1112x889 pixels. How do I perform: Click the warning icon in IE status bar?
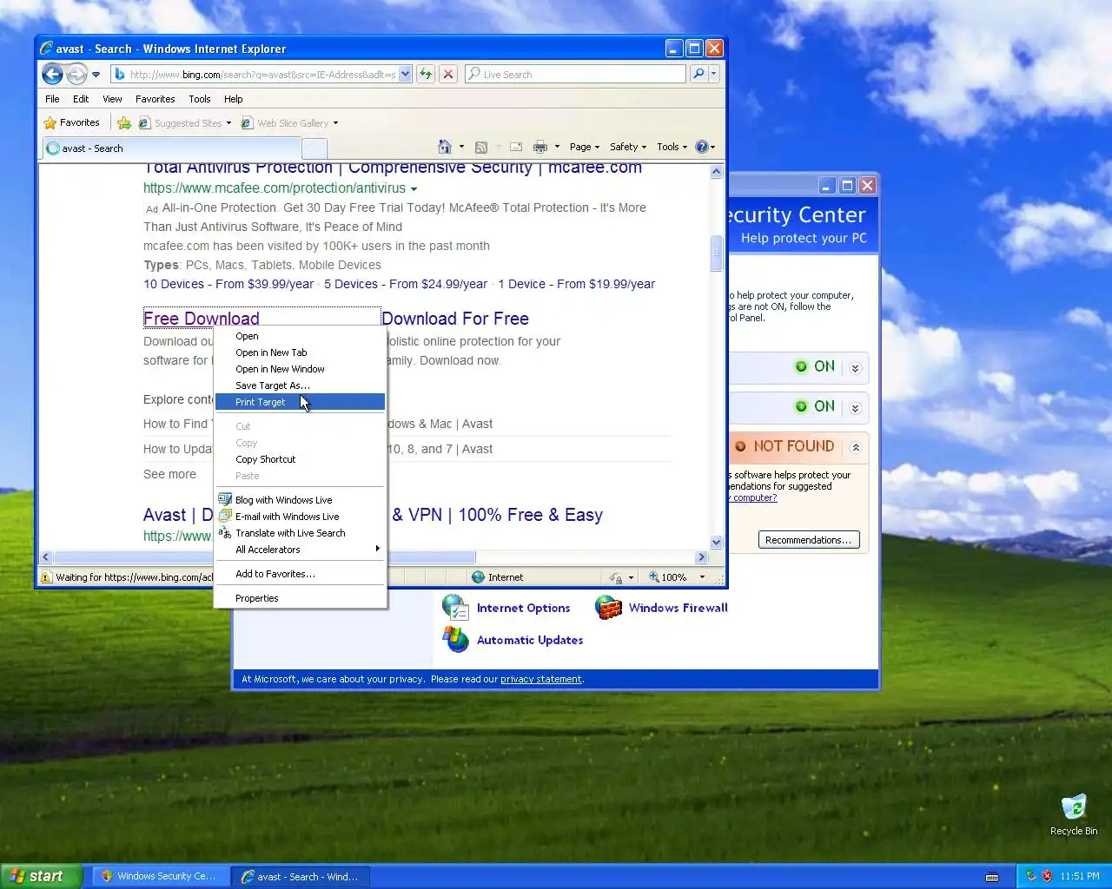[46, 577]
